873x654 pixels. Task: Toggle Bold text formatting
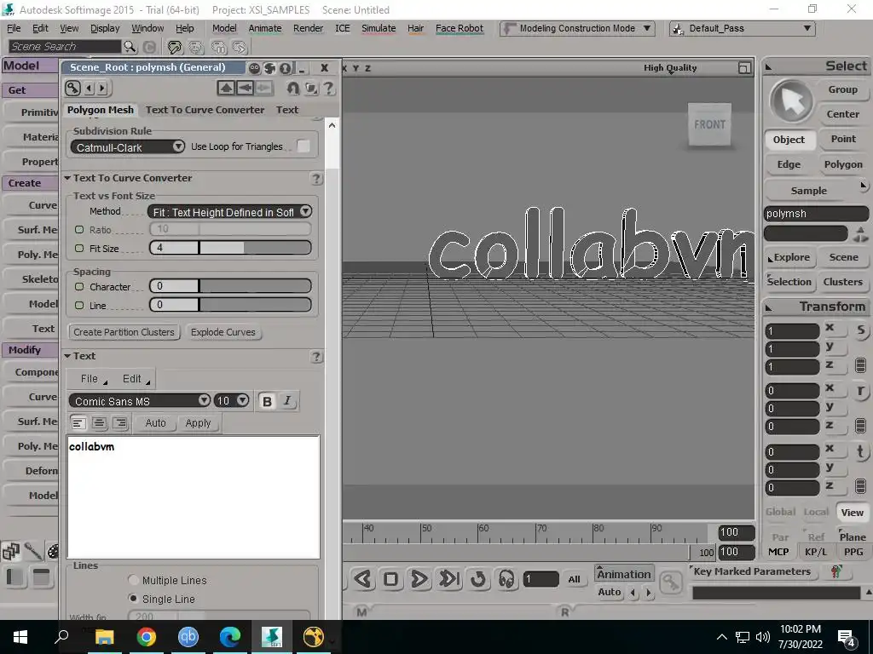point(267,401)
